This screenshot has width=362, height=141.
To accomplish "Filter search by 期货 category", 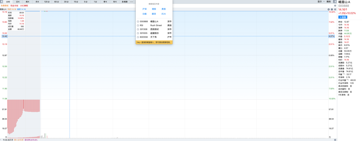I will [154, 14].
